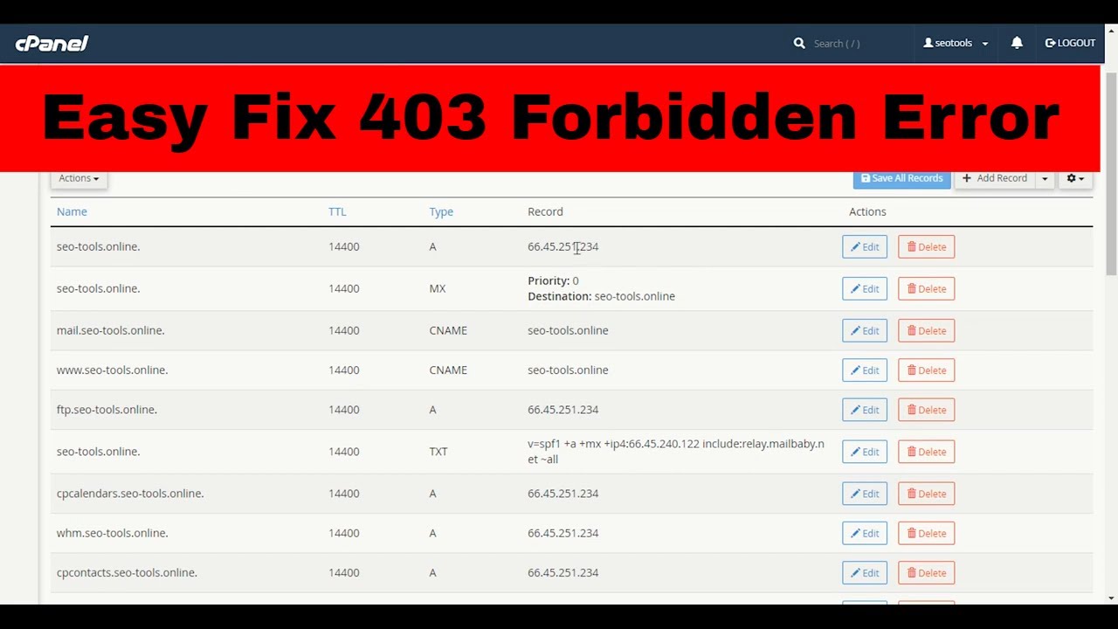Click the ftp.seo-tools.online. name cell

pos(107,409)
